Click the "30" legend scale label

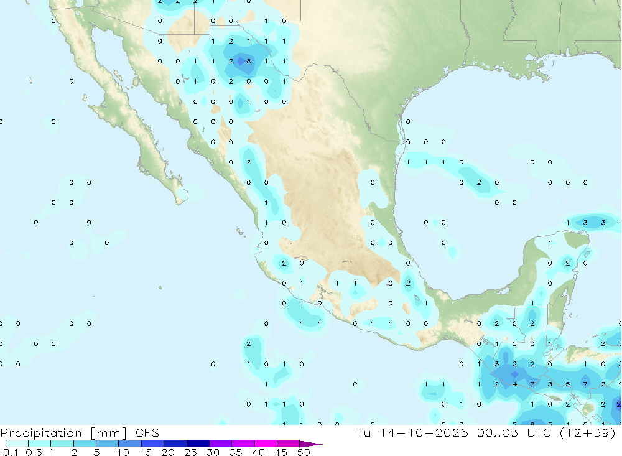213,452
